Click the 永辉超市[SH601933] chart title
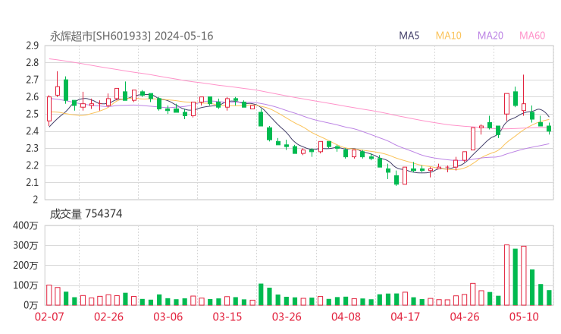 [101, 36]
